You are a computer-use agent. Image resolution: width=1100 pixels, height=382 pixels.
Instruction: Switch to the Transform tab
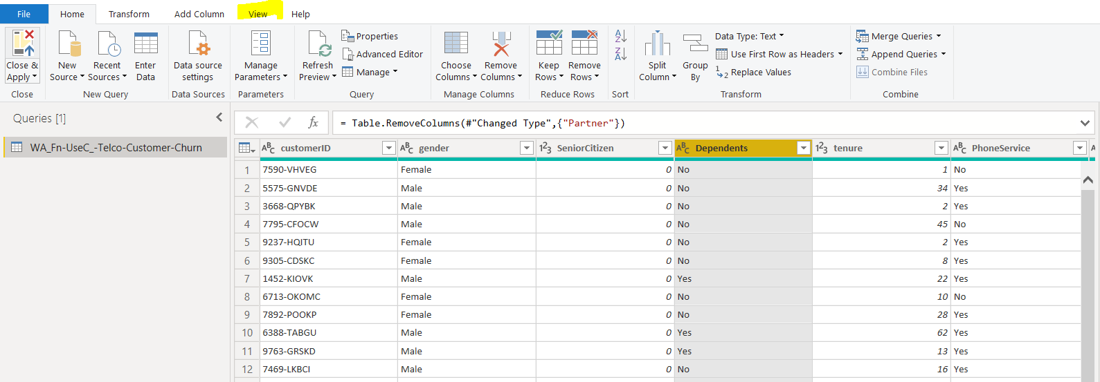129,14
